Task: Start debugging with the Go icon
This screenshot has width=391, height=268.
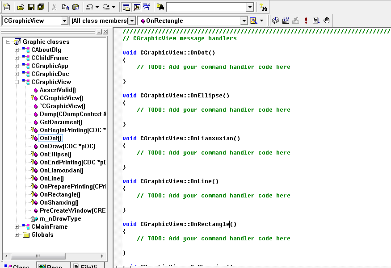Action: pos(316,20)
